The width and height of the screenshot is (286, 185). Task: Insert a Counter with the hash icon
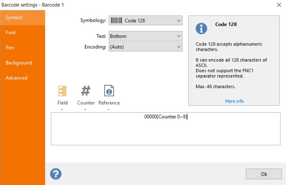tap(86, 95)
